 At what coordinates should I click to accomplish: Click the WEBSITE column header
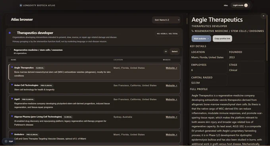click(167, 60)
